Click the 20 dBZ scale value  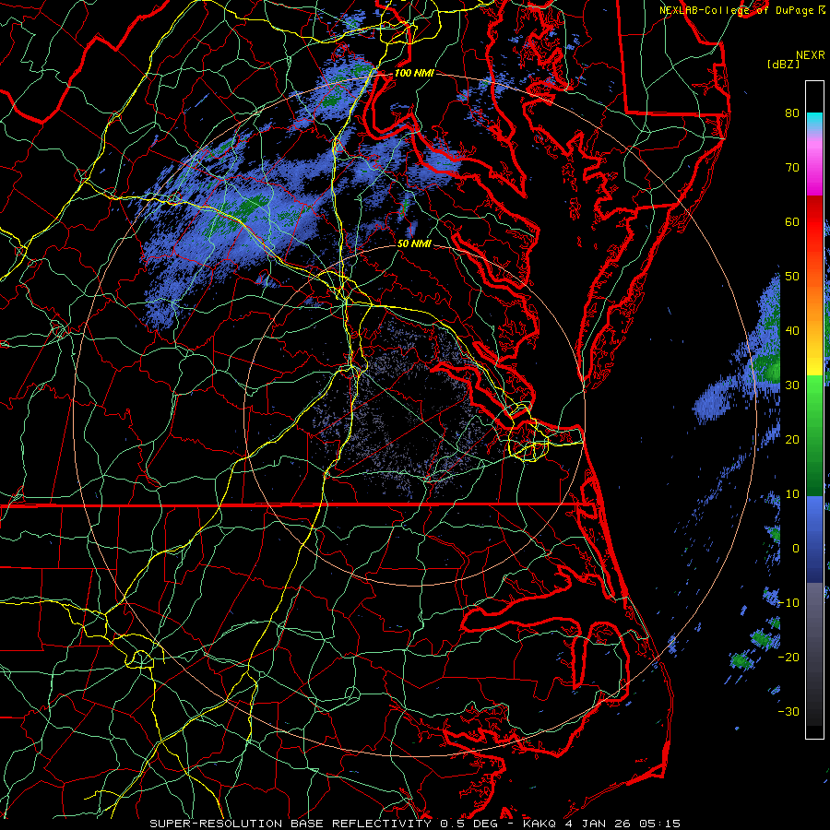(x=792, y=440)
